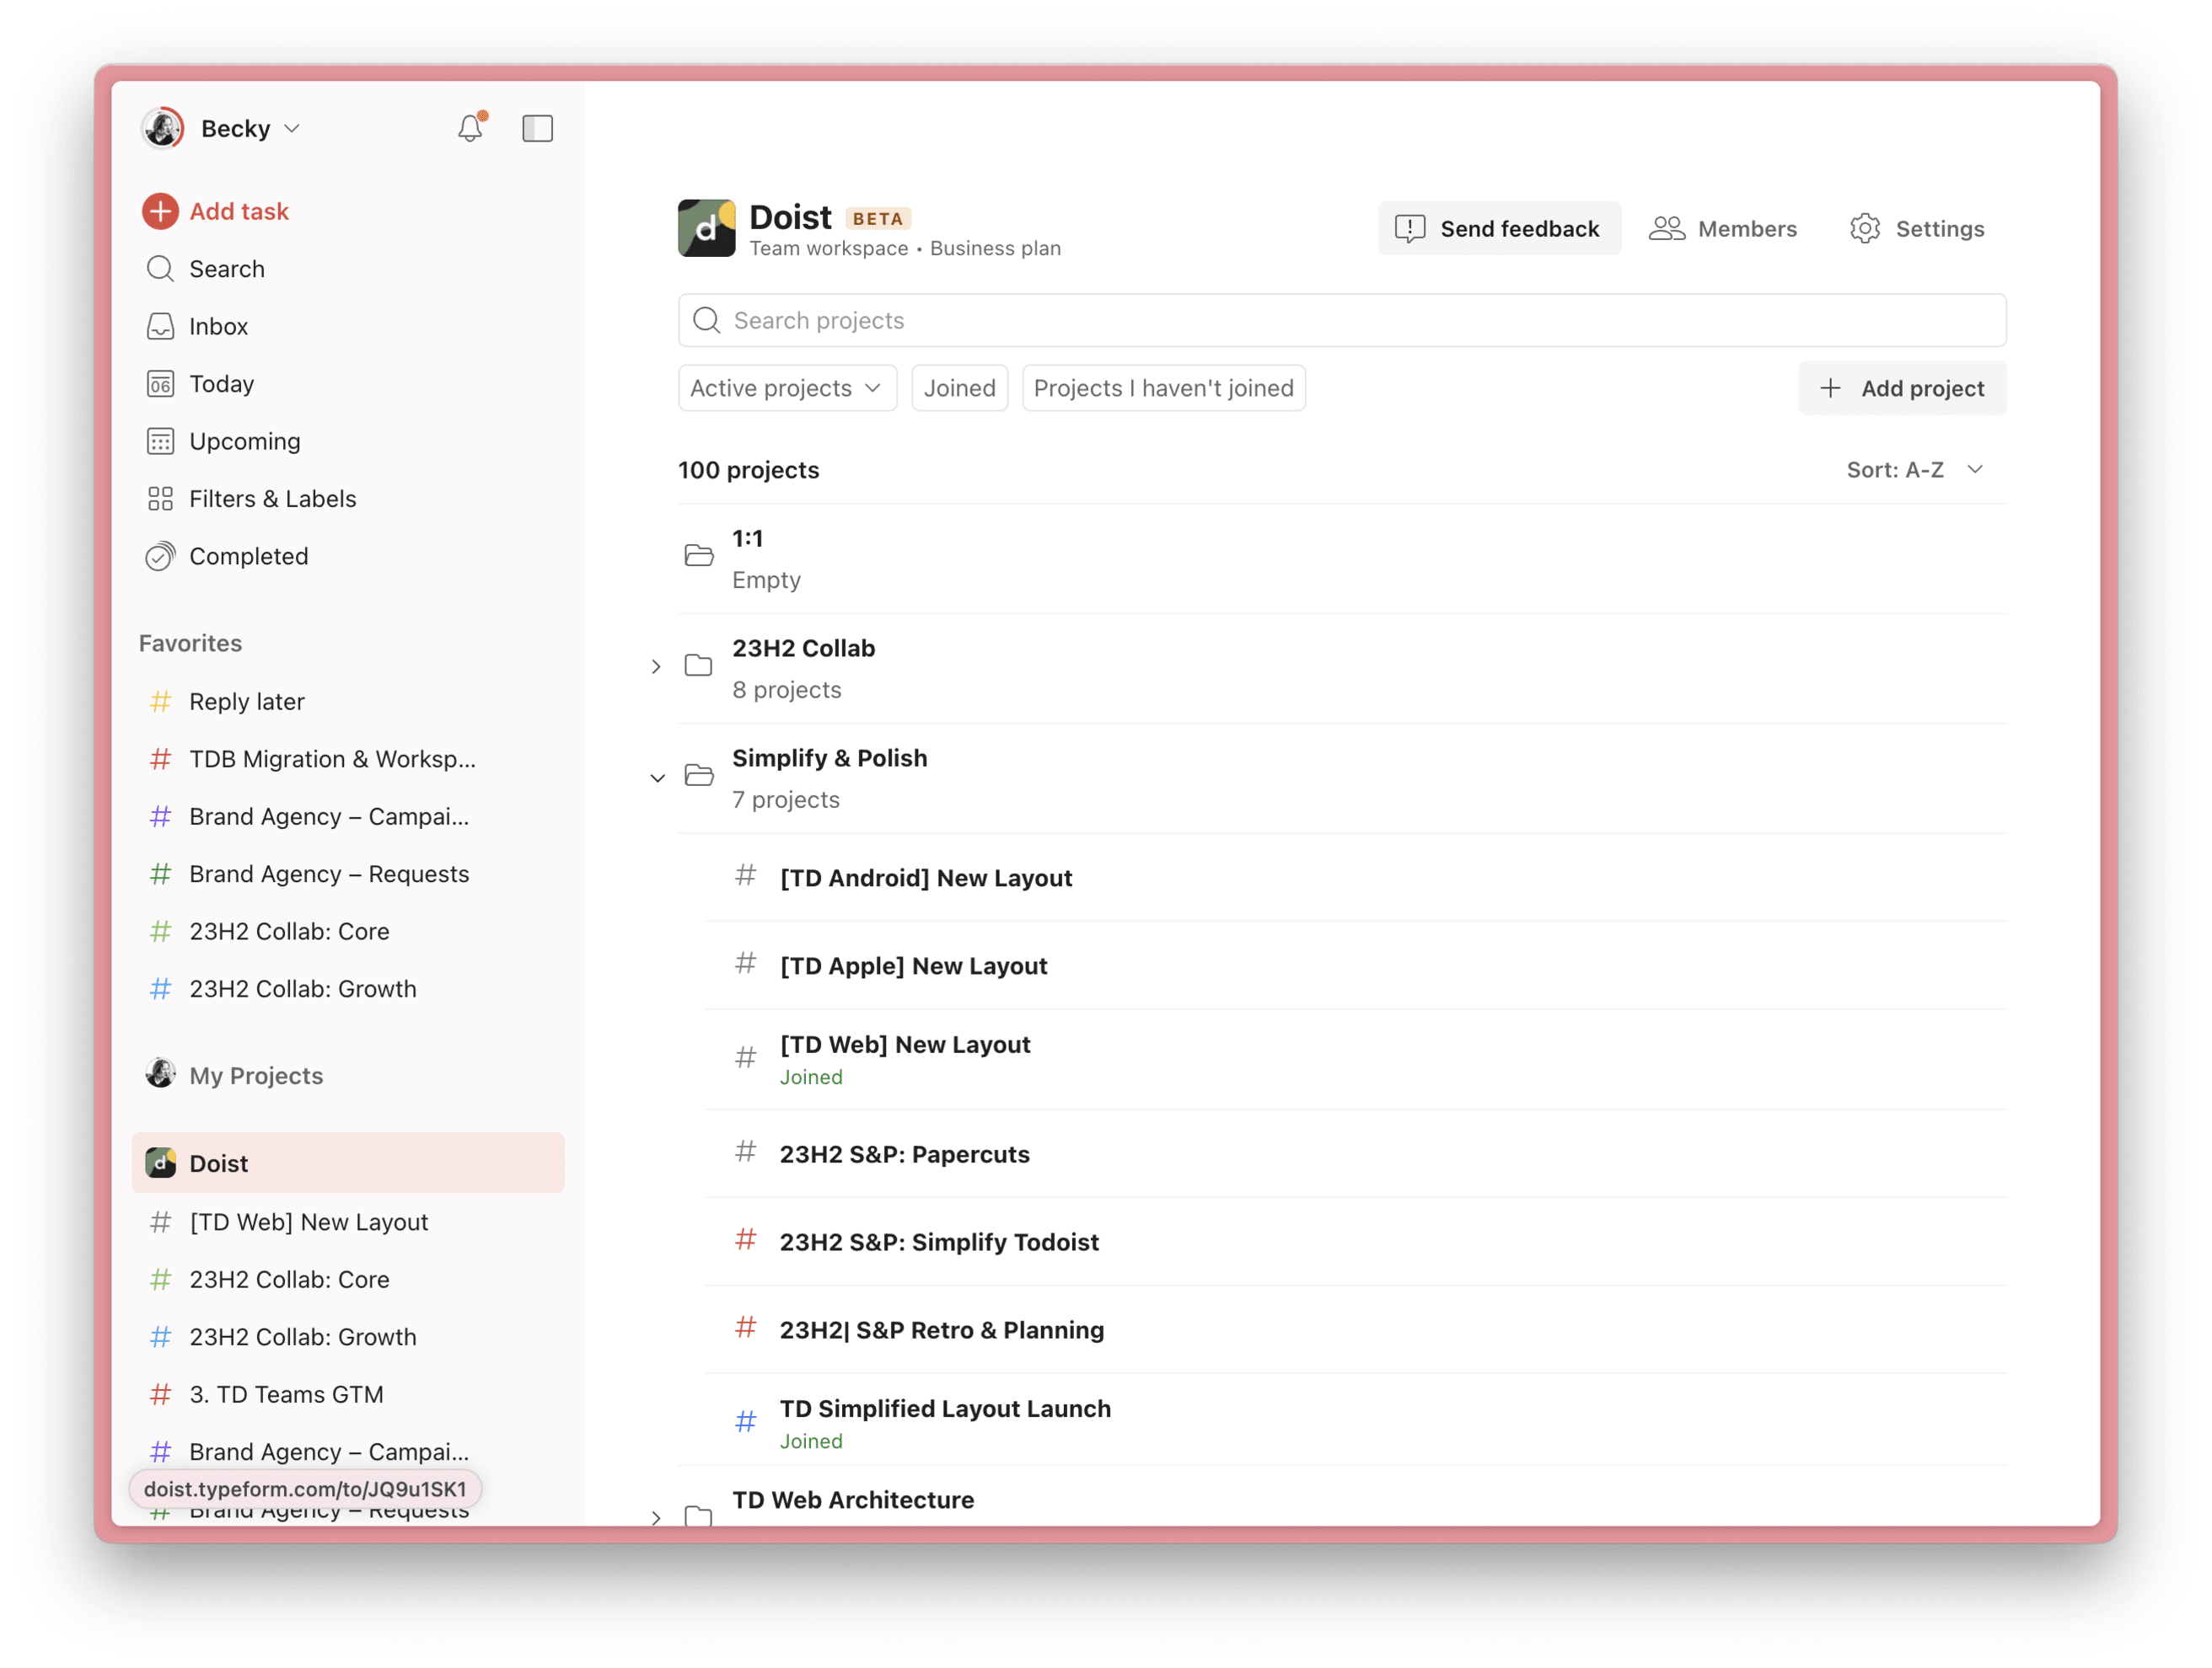Click the Send feedback speech icon
The width and height of the screenshot is (2212, 1668).
1410,229
